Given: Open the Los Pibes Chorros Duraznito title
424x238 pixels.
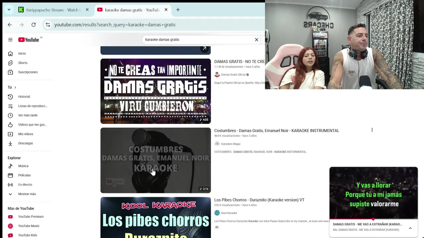Looking at the screenshot, I should tap(259, 200).
